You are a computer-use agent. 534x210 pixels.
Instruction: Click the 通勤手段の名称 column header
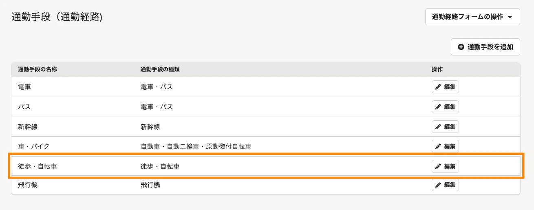coord(37,69)
